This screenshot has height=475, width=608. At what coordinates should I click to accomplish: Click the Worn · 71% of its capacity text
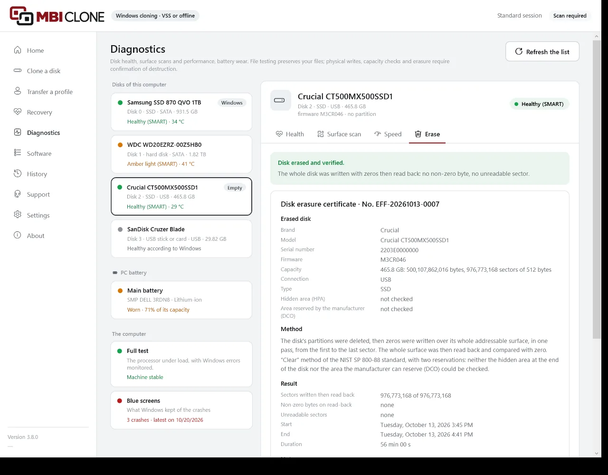(x=158, y=310)
